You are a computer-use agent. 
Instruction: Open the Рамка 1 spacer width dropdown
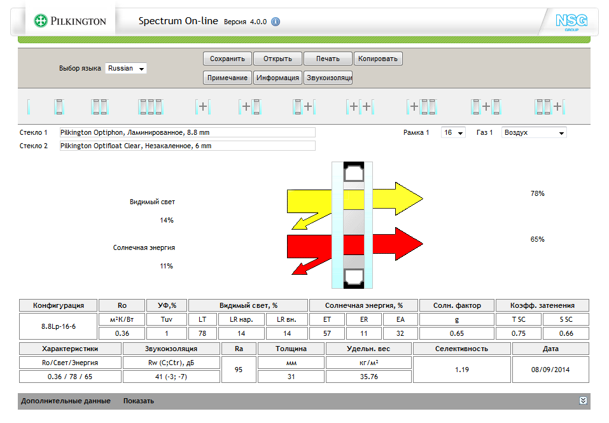coord(453,133)
